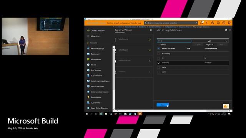
Task: Check the world database checkbox
Action: coord(158,72)
